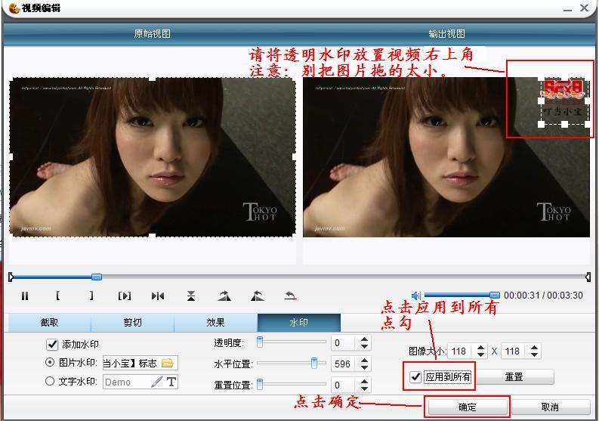Click the 原始视图 header
The image size is (599, 421).
152,34
